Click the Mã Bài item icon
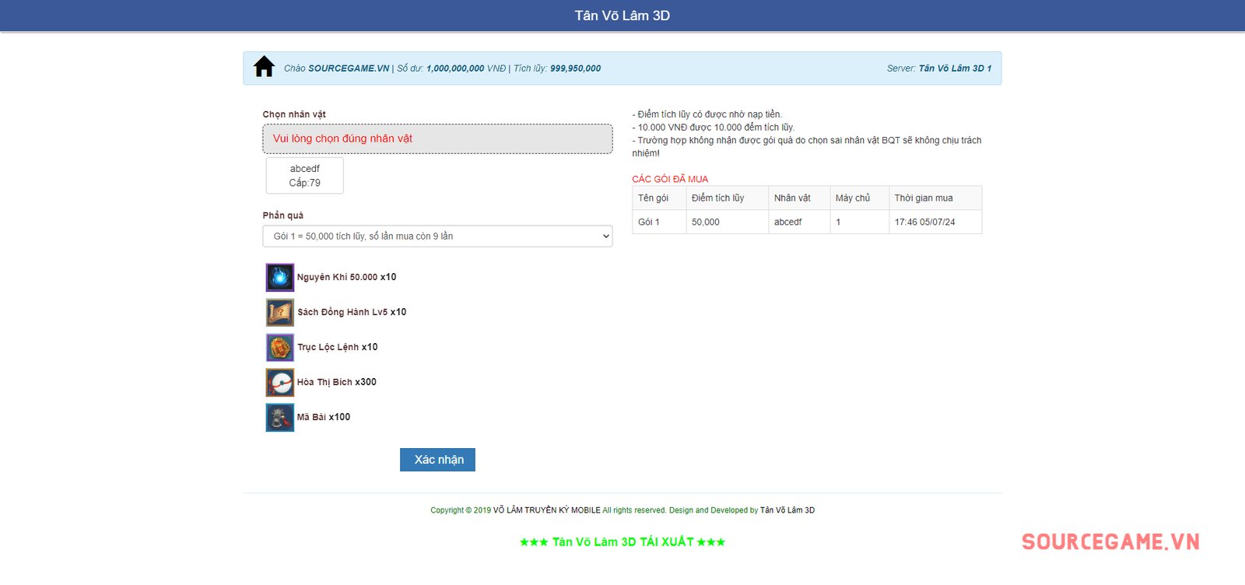This screenshot has width=1245, height=585. tap(279, 417)
